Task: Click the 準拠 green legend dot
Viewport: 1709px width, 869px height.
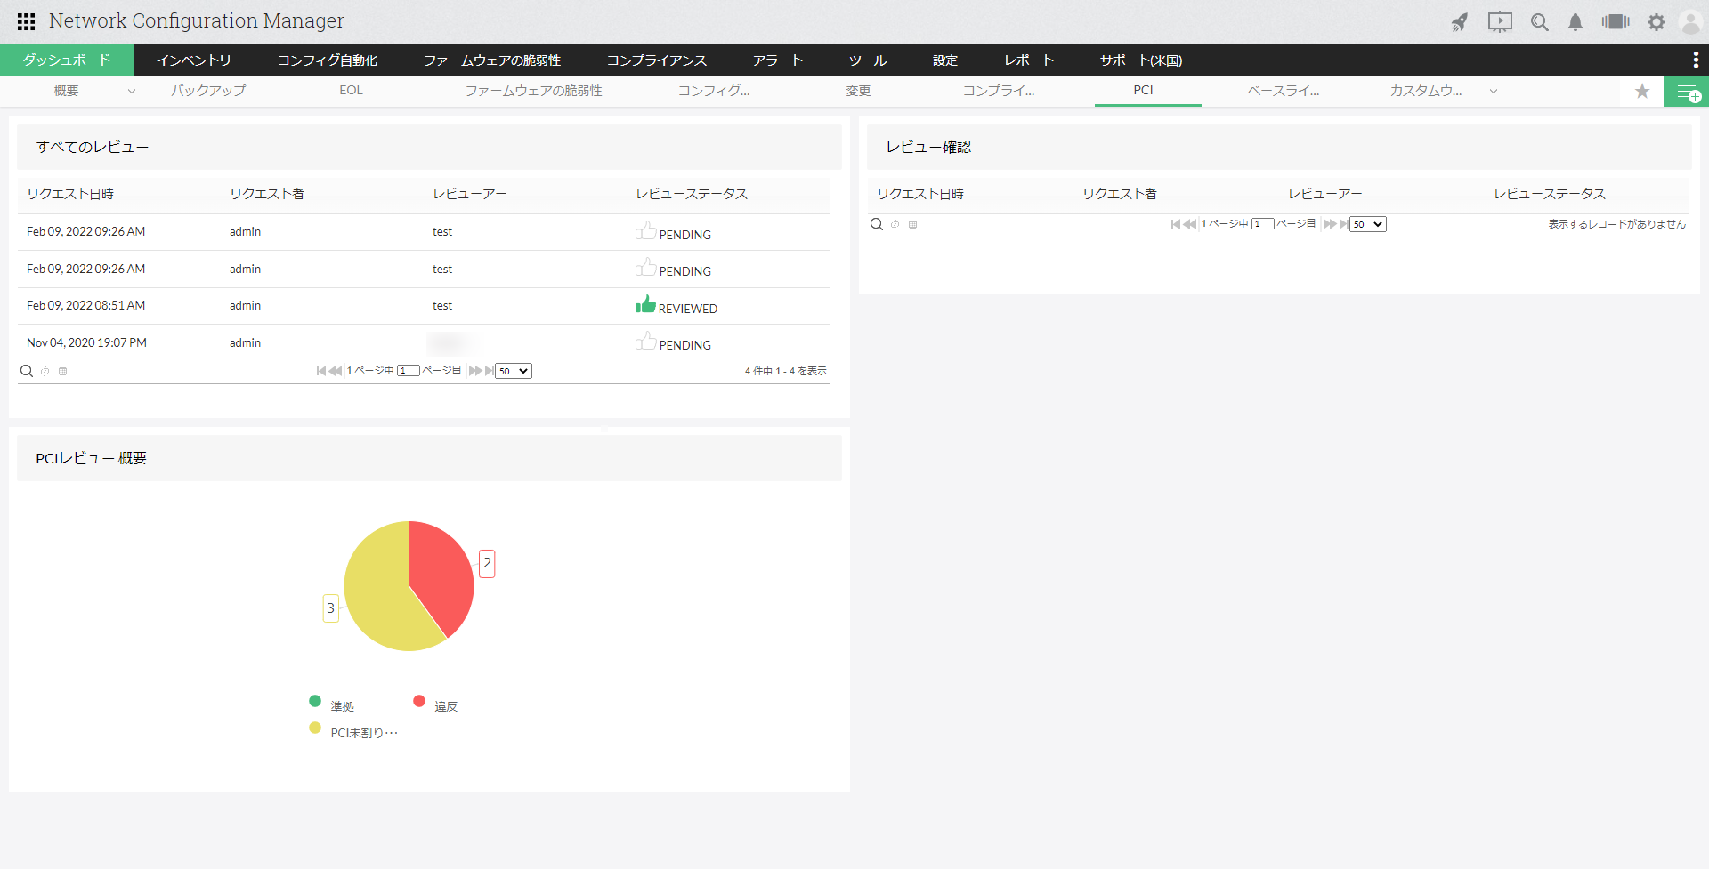Action: coord(315,701)
